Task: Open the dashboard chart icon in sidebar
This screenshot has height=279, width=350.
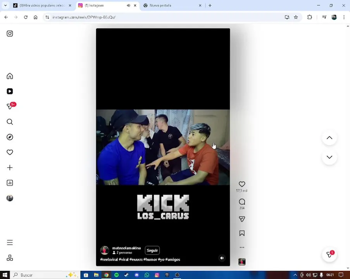Action: 10,183
